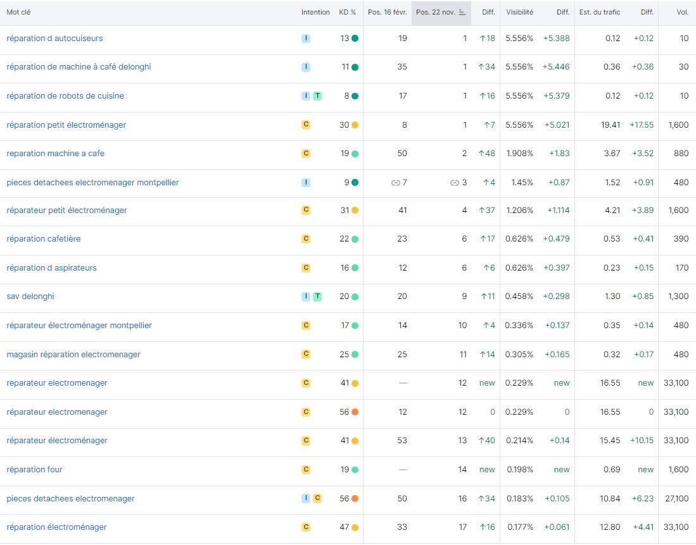The image size is (696, 545).
Task: Click the link icon beside position 7
Action: coord(396,183)
